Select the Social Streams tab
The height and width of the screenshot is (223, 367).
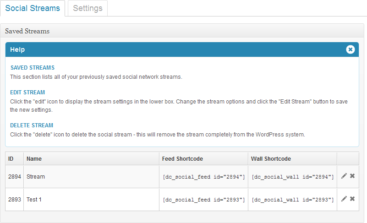click(x=33, y=8)
